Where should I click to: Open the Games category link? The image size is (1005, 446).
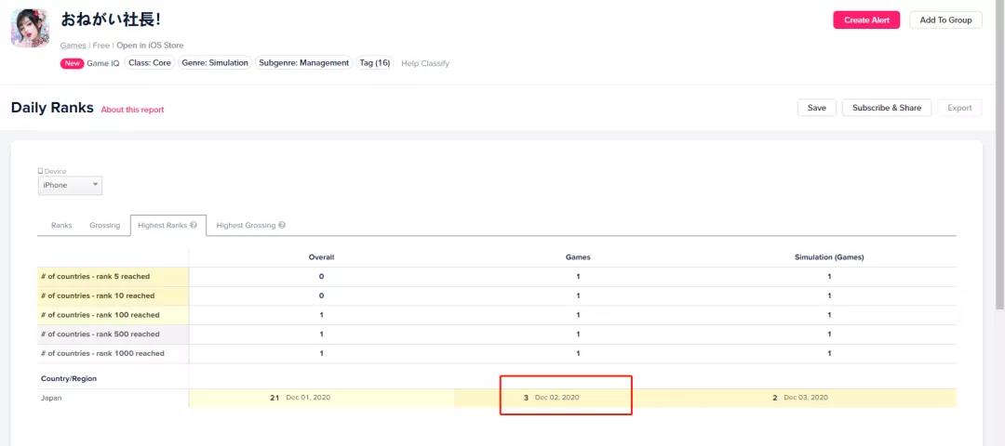click(73, 45)
